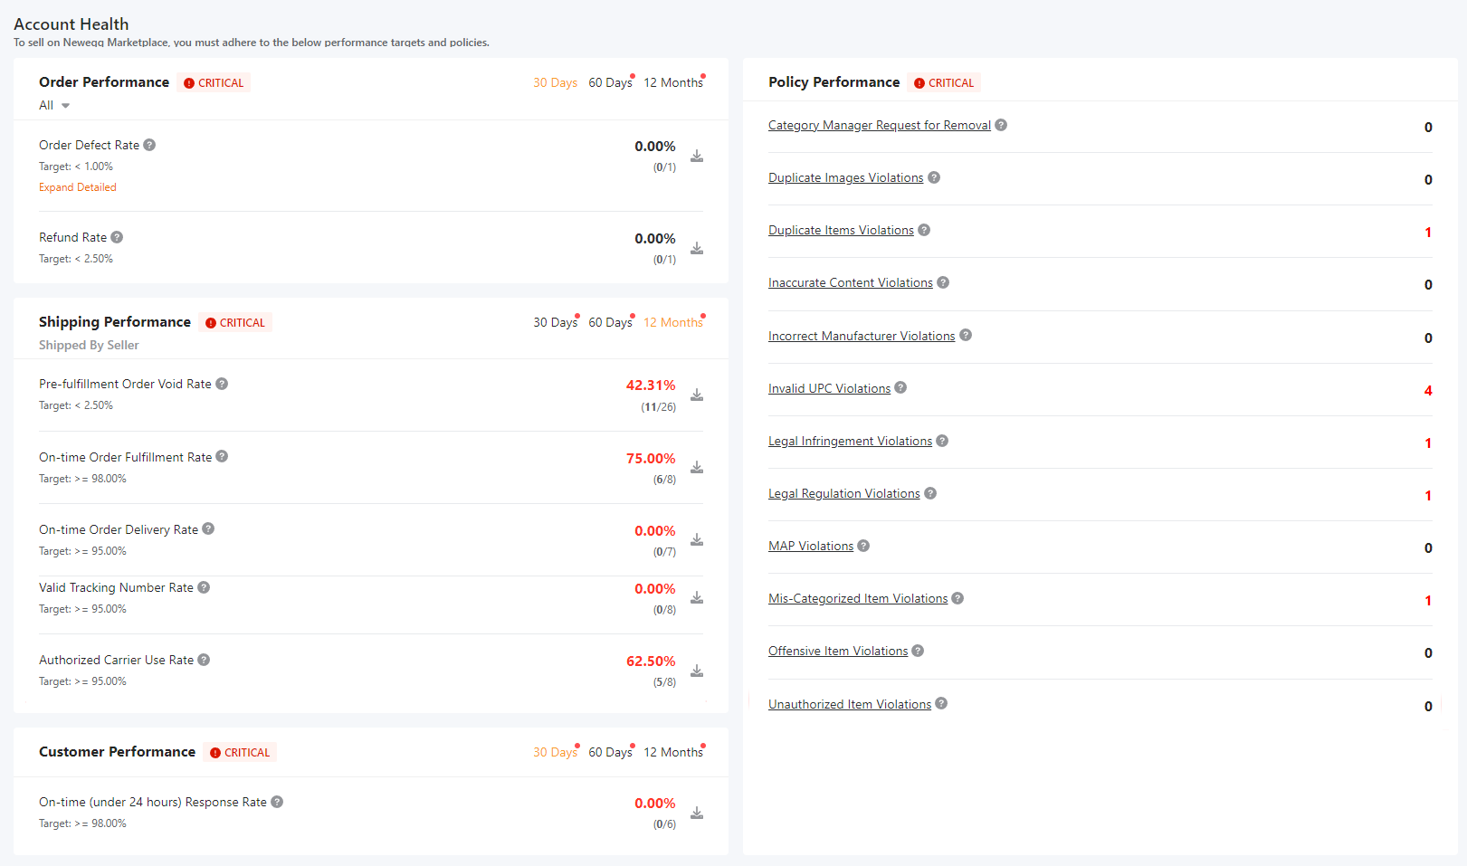The image size is (1467, 866).
Task: Switch Customer Performance to 60 Days
Action: point(611,752)
